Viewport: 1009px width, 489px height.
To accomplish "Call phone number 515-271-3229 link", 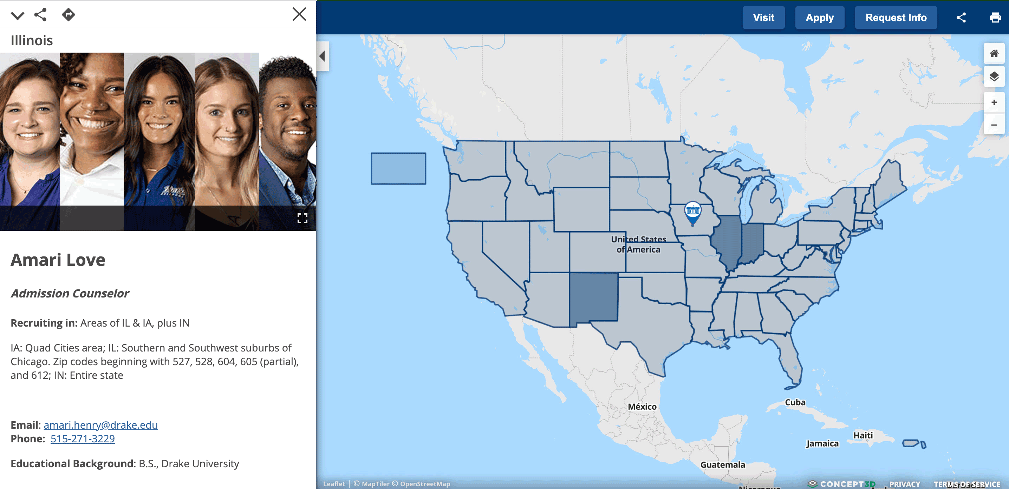I will point(83,438).
